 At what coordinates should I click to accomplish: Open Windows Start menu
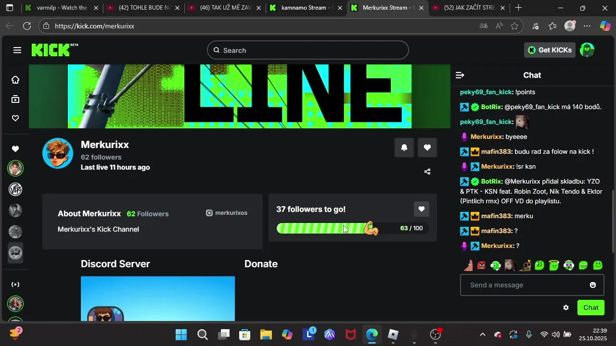coord(181,334)
